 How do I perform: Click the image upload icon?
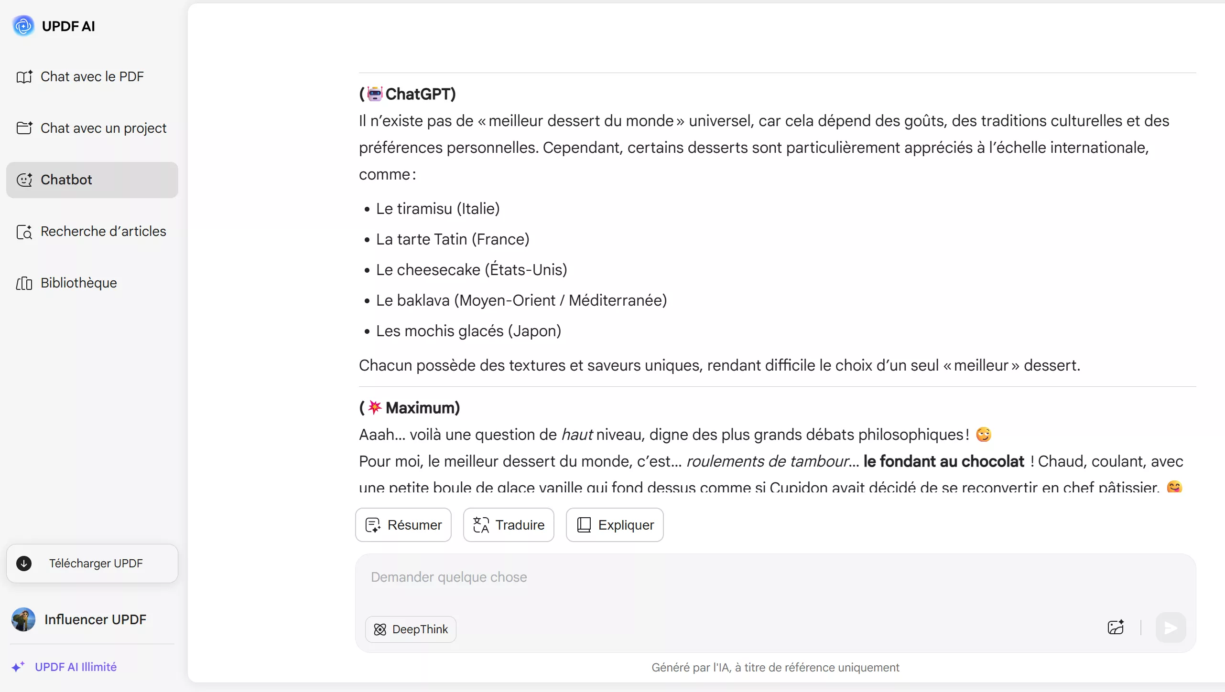coord(1116,627)
